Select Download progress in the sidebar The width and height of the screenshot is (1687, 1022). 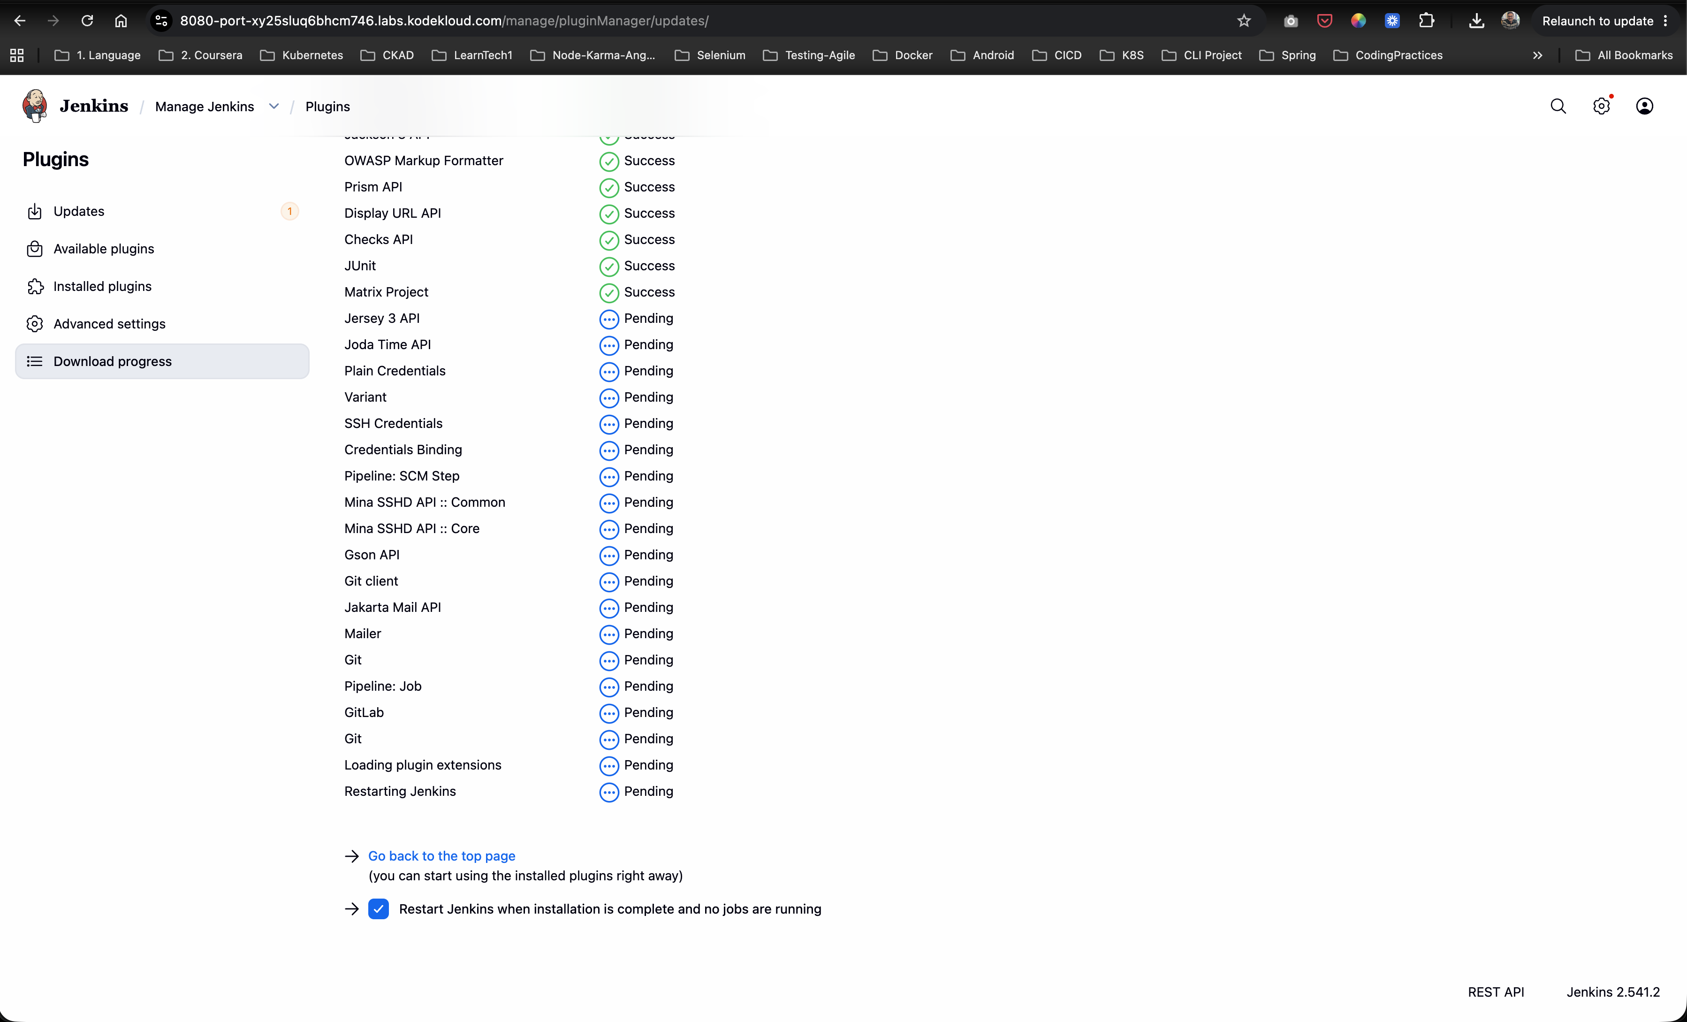(162, 361)
